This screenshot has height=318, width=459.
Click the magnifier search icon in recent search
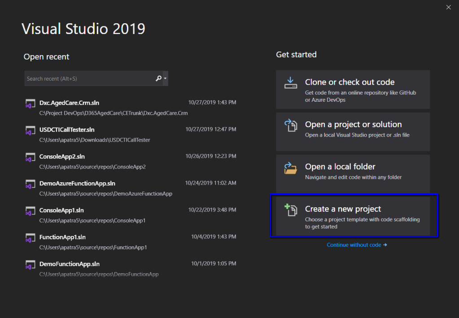pos(158,78)
